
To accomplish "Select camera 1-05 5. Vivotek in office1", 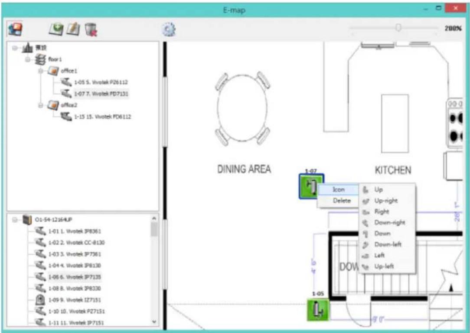I will pyautogui.click(x=101, y=82).
